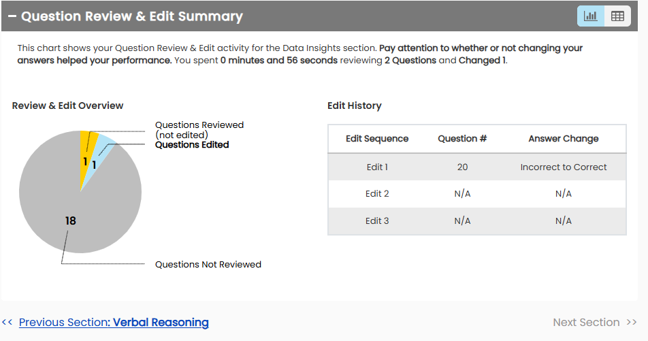Collapse the Question Review & Edit Summary panel
Image resolution: width=648 pixels, height=341 pixels.
coord(12,16)
